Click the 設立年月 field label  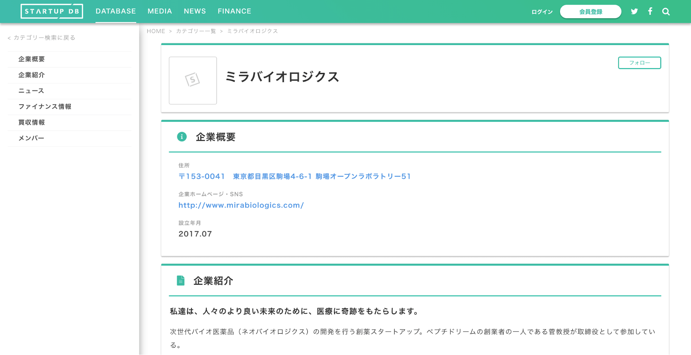pos(189,223)
